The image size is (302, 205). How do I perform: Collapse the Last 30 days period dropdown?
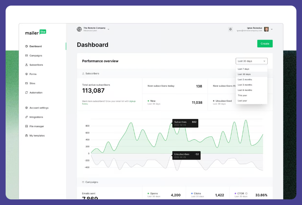pos(252,61)
